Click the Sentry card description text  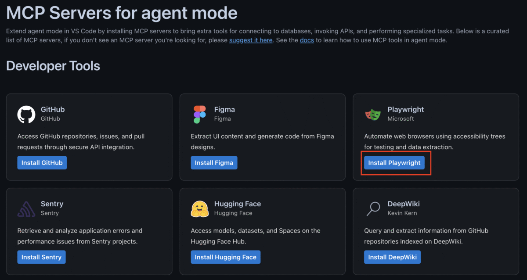80,236
